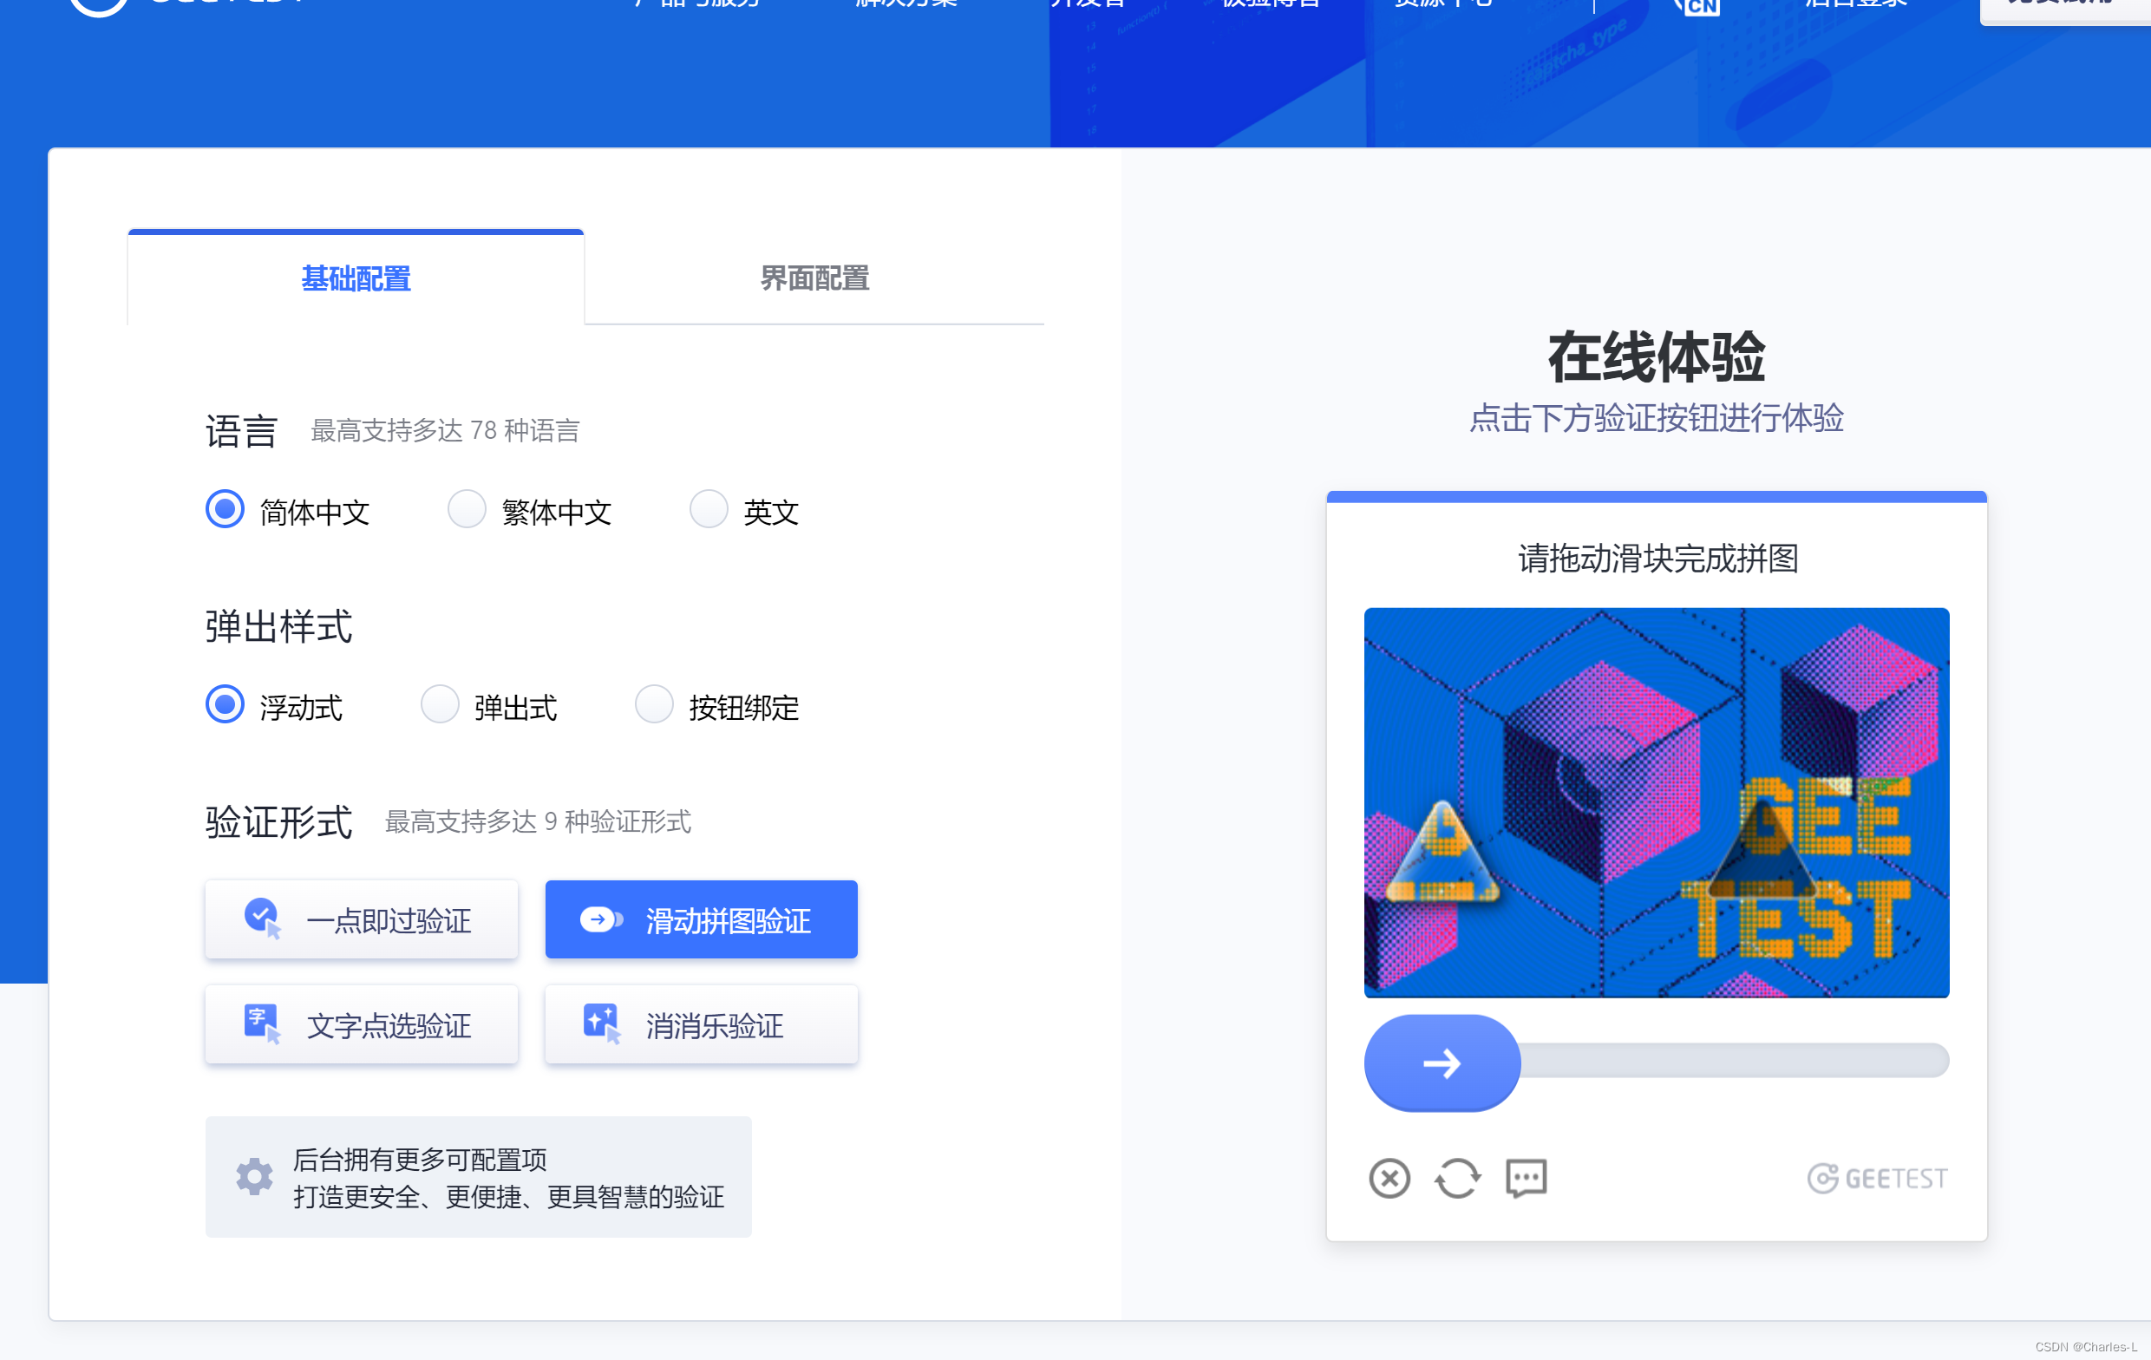This screenshot has height=1360, width=2151.
Task: Click the gear icon in backend config notice
Action: click(x=255, y=1176)
